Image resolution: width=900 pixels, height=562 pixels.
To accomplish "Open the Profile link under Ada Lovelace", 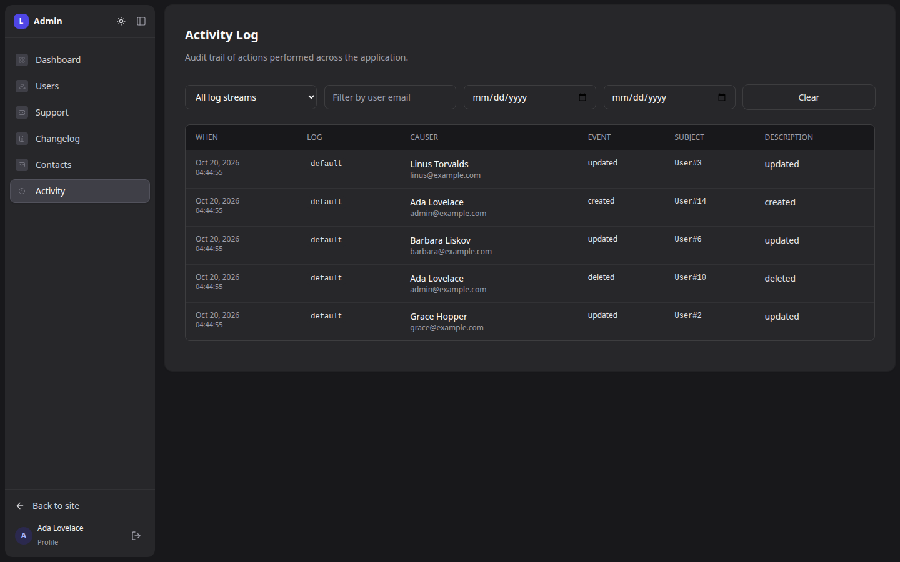I will click(x=47, y=542).
